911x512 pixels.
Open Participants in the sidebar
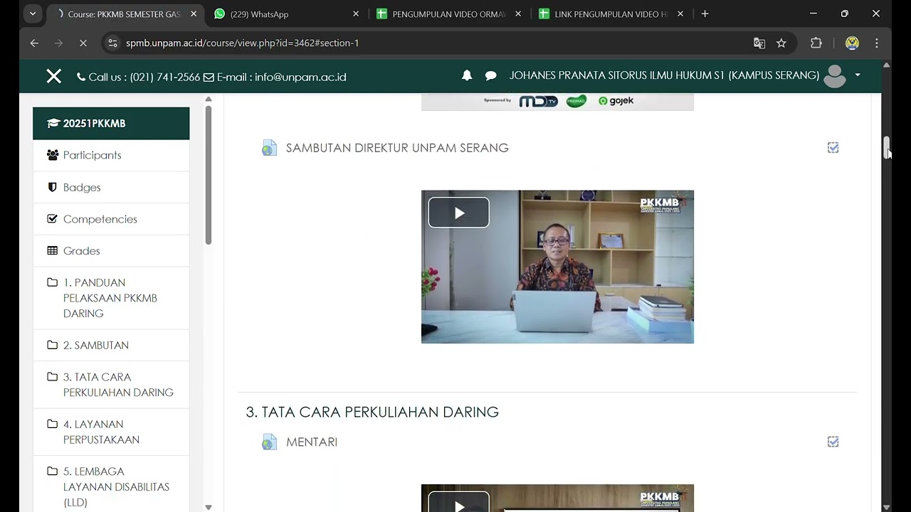111,155
